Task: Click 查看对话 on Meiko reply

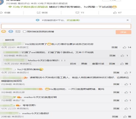Action: click(98, 64)
